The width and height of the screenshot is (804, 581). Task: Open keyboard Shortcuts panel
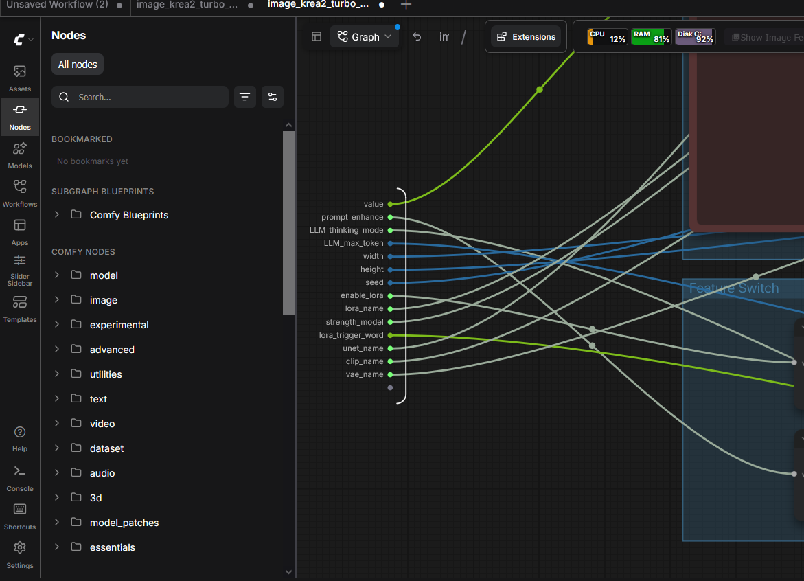pos(20,516)
